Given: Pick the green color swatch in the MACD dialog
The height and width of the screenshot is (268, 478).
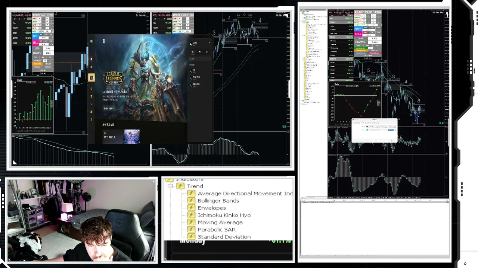Looking at the screenshot, I should point(367,130).
